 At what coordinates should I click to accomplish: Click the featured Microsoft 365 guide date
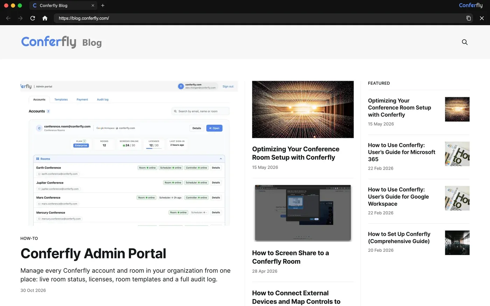click(x=381, y=169)
